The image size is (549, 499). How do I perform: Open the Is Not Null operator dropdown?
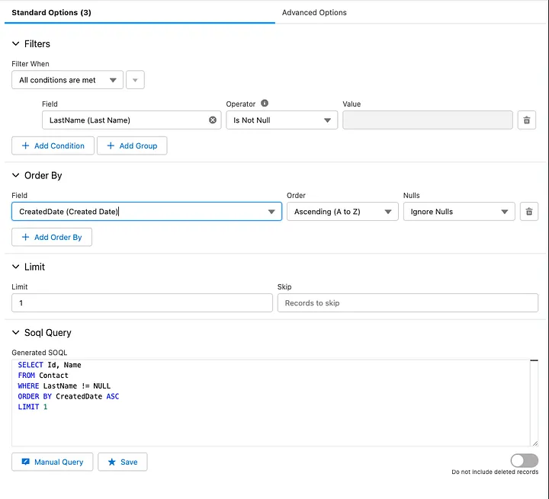[282, 120]
